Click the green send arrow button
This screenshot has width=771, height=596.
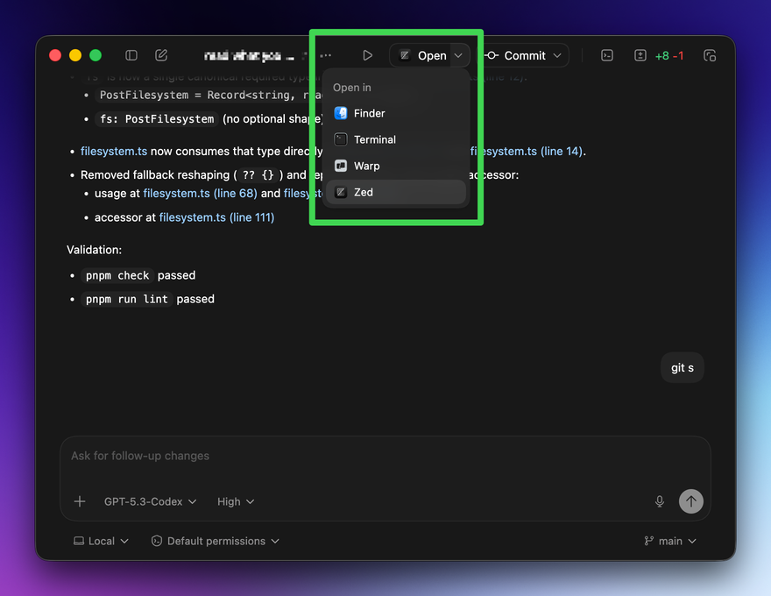pos(690,501)
